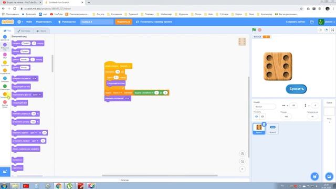Open variable dropdown in the set-variable block

pos(117,93)
